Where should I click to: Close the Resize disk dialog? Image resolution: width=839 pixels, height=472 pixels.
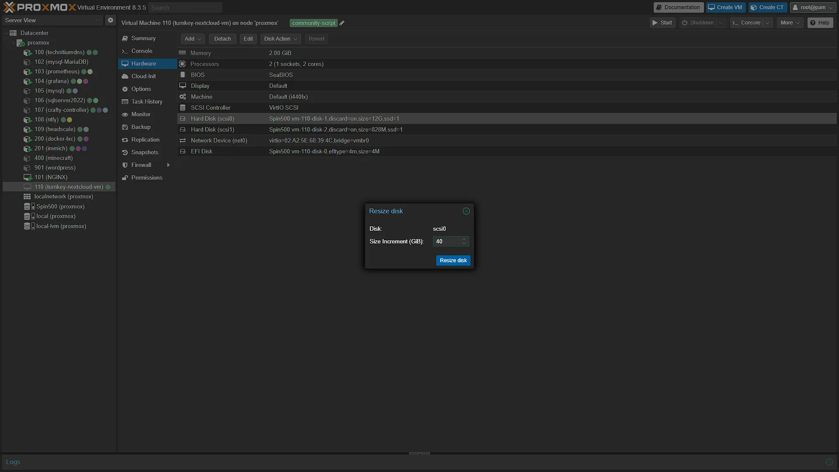pyautogui.click(x=466, y=211)
